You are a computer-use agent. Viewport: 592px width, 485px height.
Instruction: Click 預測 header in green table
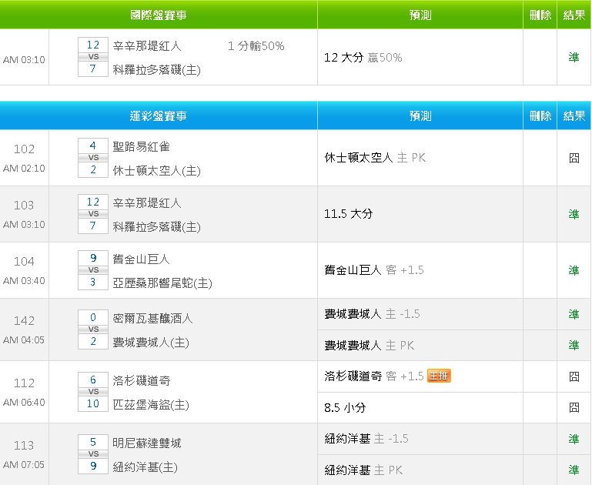pyautogui.click(x=420, y=15)
